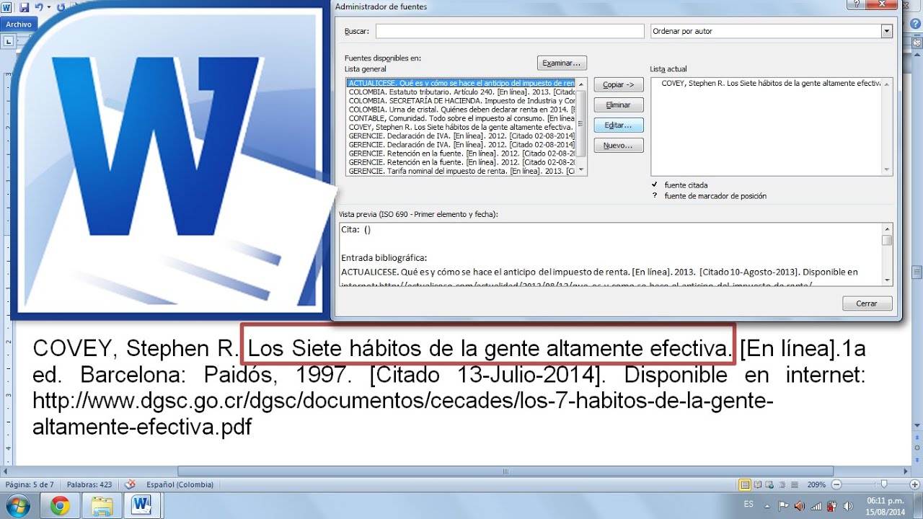Click the Editar... button
This screenshot has width=923, height=519.
[619, 125]
